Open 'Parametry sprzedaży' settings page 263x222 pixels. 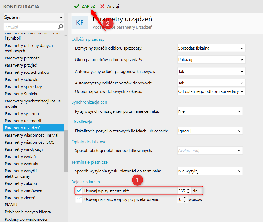click(23, 86)
